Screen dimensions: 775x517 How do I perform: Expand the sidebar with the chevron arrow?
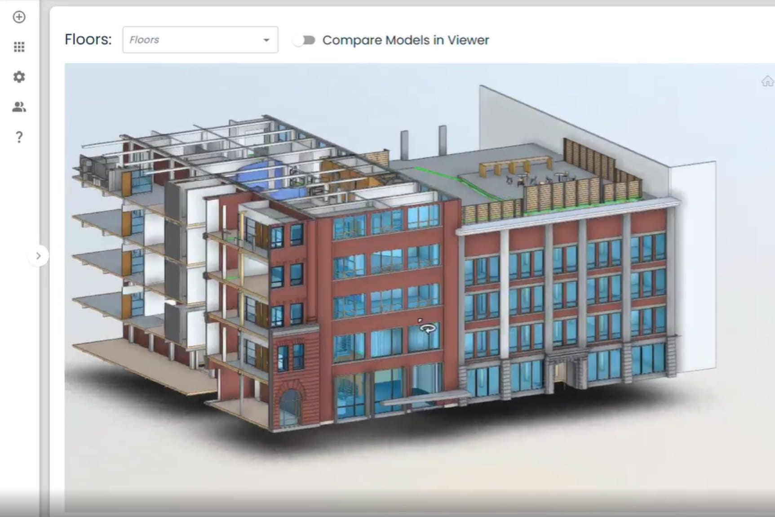39,256
